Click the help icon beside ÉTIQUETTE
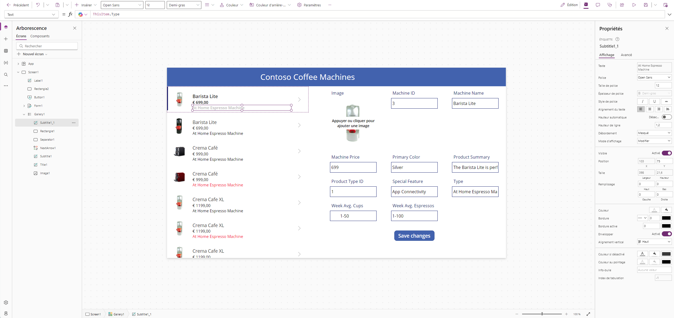674x318 pixels. 617,39
